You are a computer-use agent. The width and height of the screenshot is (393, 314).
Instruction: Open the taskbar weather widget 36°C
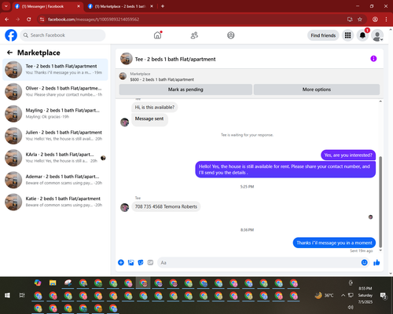pos(325,295)
